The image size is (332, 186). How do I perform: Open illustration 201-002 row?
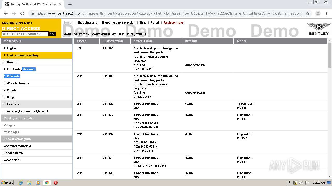click(x=201, y=86)
